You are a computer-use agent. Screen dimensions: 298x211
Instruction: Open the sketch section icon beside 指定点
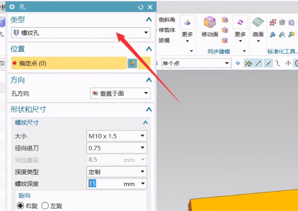point(132,63)
